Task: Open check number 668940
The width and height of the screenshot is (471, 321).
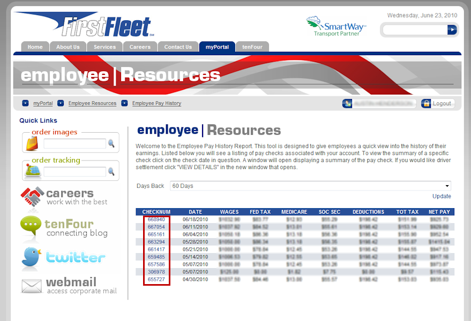Action: tap(156, 219)
